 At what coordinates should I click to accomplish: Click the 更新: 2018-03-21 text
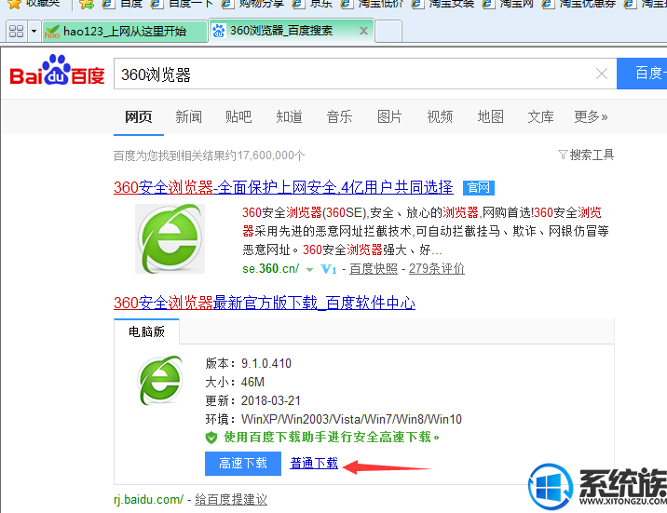[x=253, y=400]
